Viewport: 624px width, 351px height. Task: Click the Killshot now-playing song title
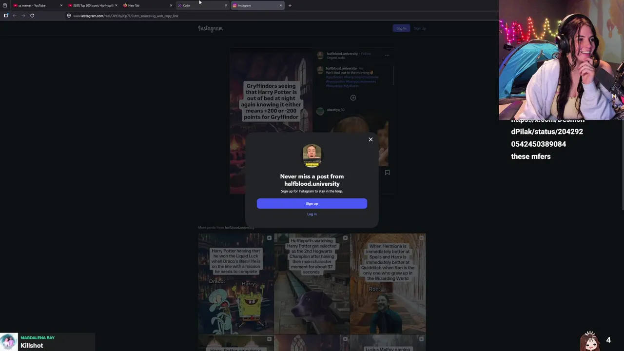point(32,345)
